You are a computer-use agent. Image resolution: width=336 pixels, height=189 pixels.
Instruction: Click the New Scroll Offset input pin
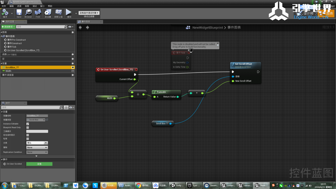pyautogui.click(x=233, y=81)
